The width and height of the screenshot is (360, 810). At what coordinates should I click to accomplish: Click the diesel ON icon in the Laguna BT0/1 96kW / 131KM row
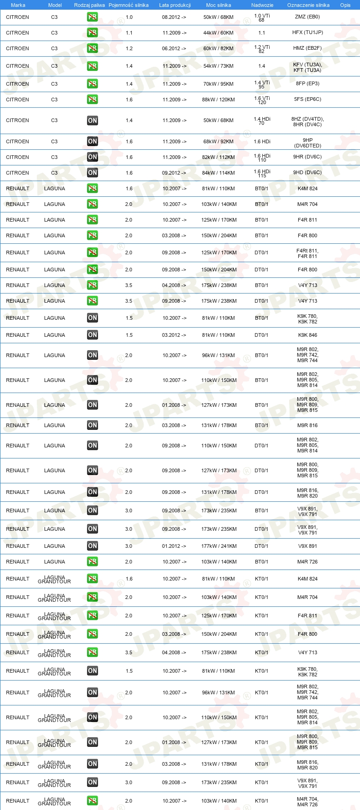(x=92, y=355)
